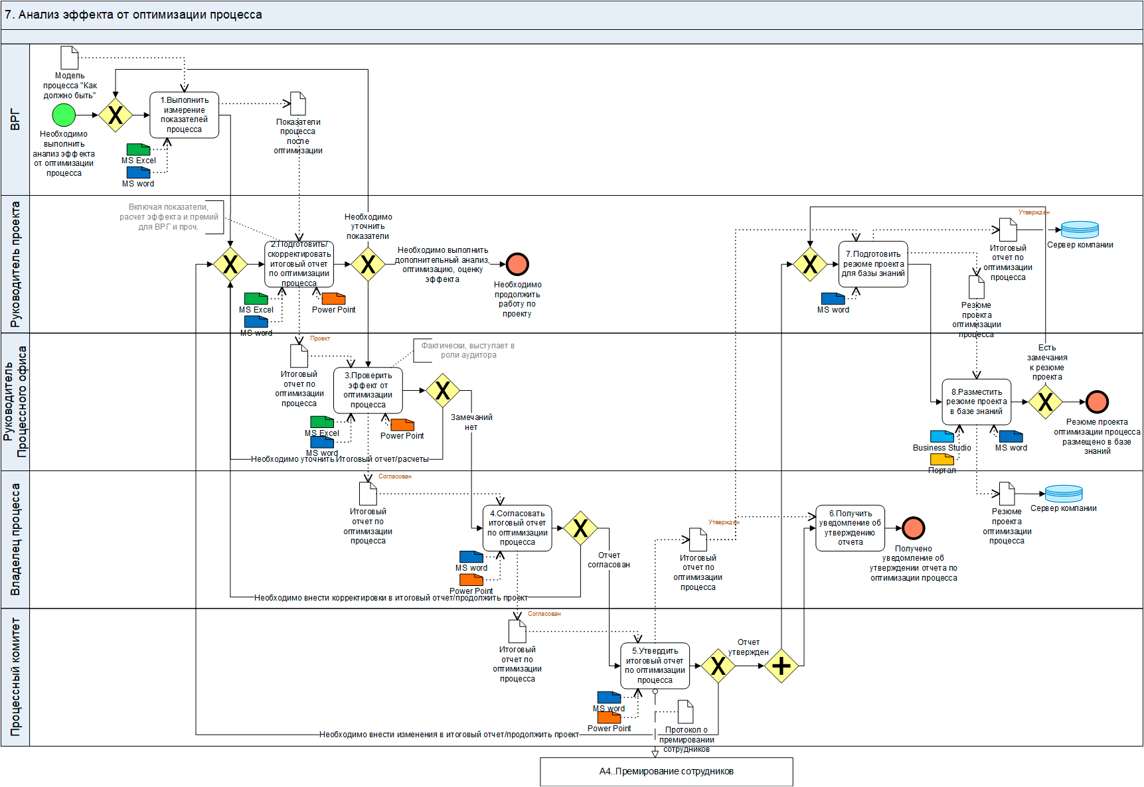Select end event "Необходимо продолжить работу по проекту"
Viewport: 1144px width, 787px height.
coord(517,264)
